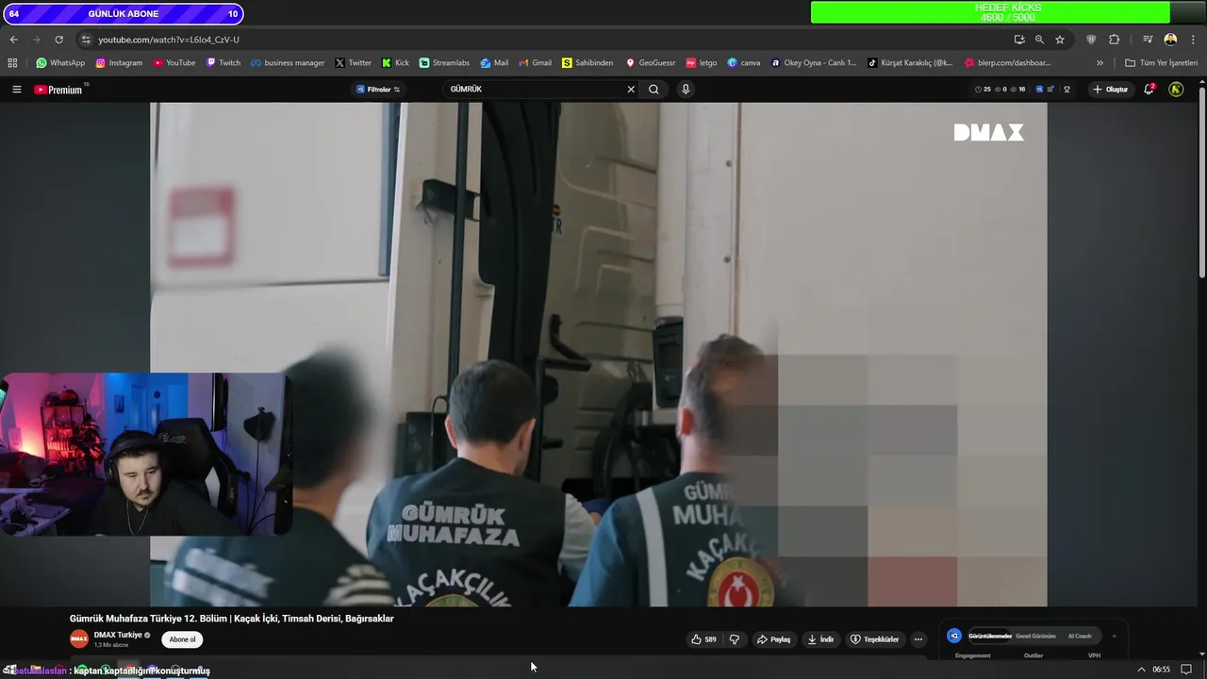Send thanks with Teşekkürler button
The width and height of the screenshot is (1207, 679).
pyautogui.click(x=874, y=639)
